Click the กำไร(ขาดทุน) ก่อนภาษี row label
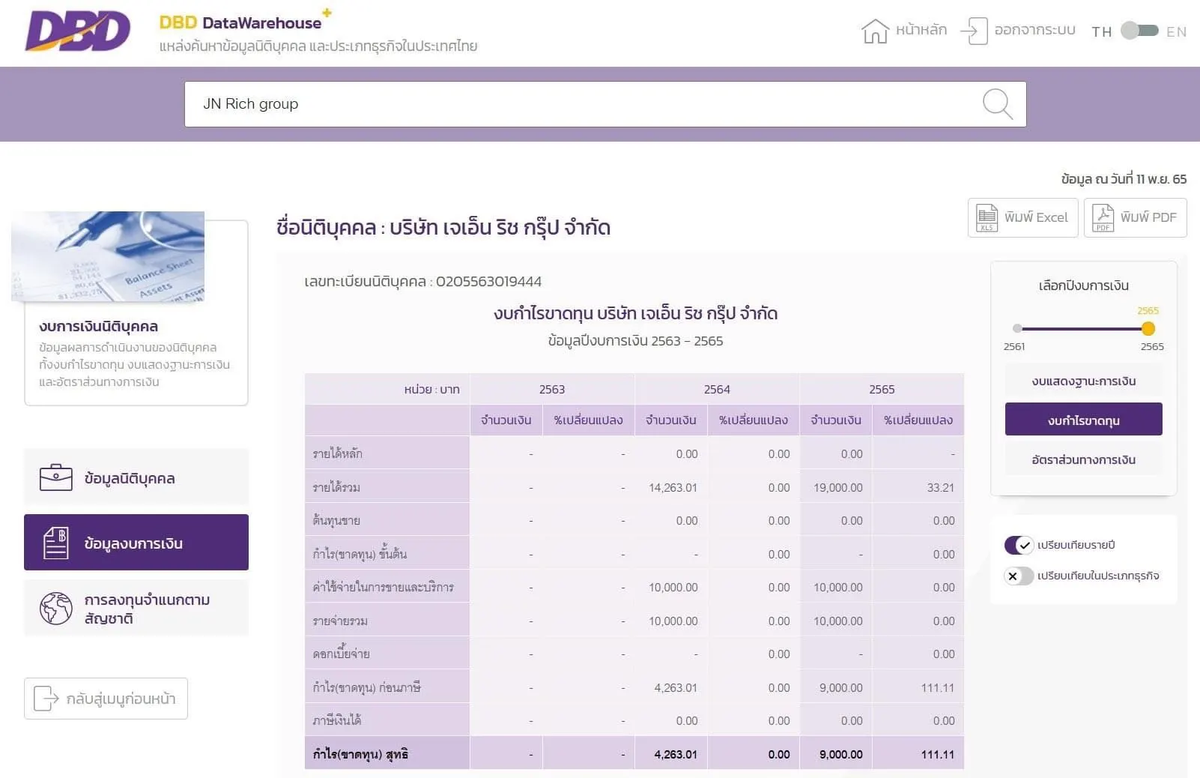This screenshot has height=778, width=1200. click(x=367, y=687)
